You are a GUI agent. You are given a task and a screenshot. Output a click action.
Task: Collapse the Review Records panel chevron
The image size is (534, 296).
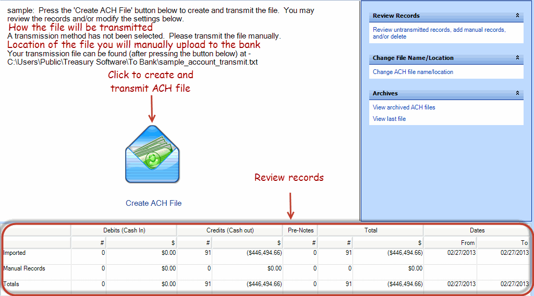click(x=517, y=16)
